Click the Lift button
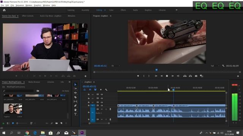The image size is (243, 136). [x=185, y=76]
